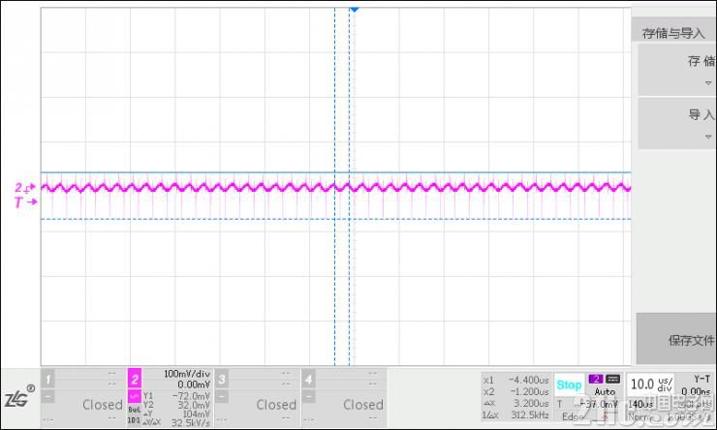Click the Auto trigger mode label

pos(605,391)
